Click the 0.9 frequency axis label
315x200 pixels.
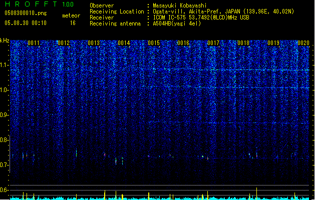5,115
